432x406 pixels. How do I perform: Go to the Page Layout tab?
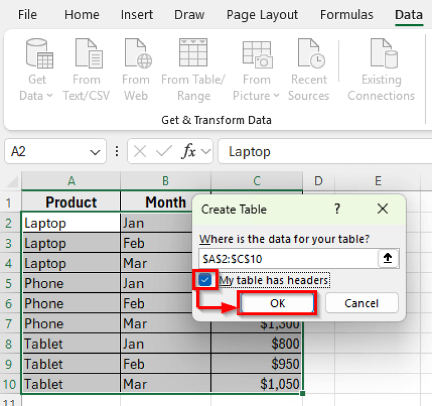[x=262, y=15]
